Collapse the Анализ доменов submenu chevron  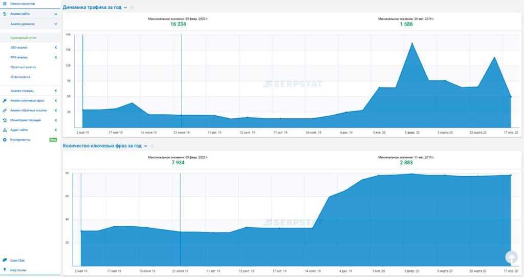pyautogui.click(x=56, y=24)
